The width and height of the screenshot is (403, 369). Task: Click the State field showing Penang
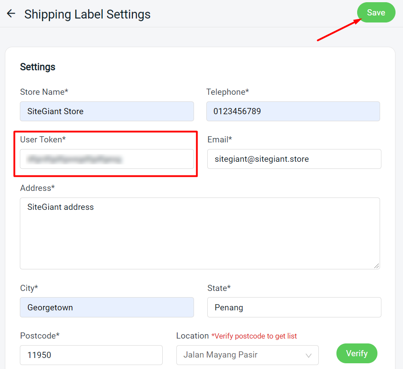click(x=294, y=307)
